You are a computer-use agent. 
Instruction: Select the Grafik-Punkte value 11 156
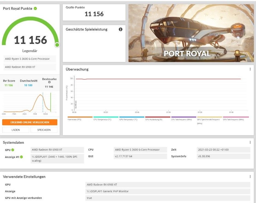[x=94, y=14]
